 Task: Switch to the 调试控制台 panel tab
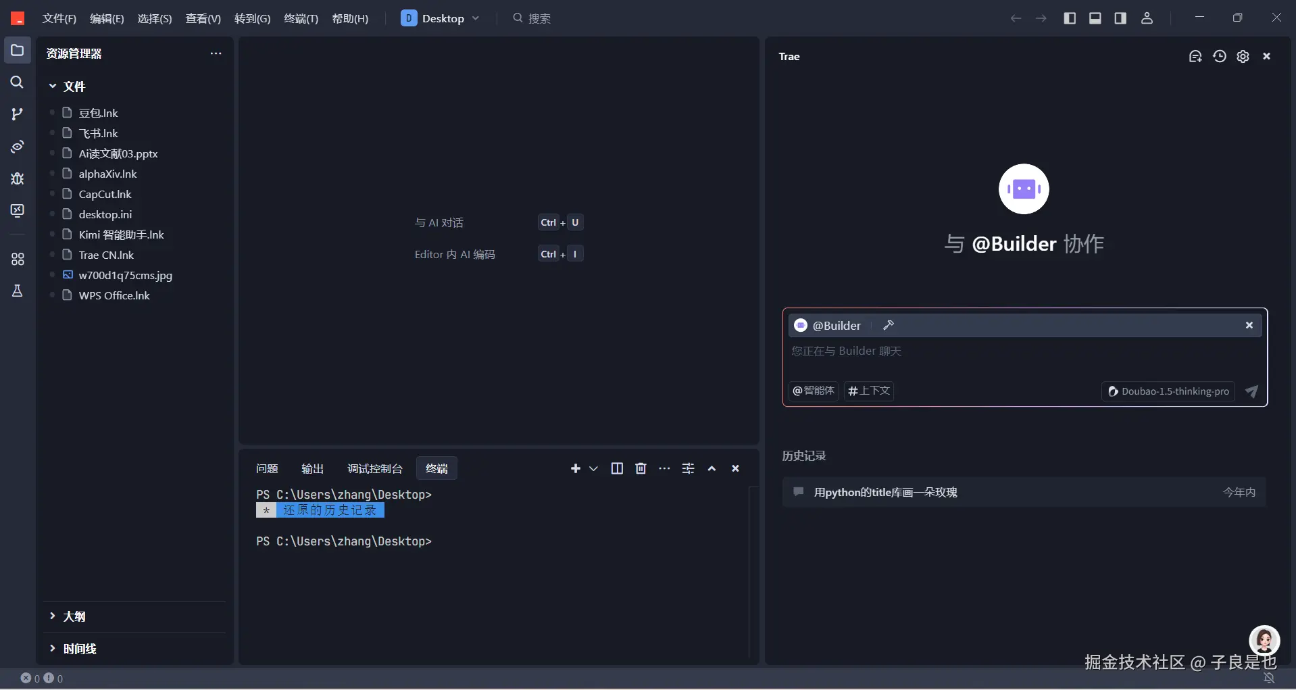pos(375,468)
